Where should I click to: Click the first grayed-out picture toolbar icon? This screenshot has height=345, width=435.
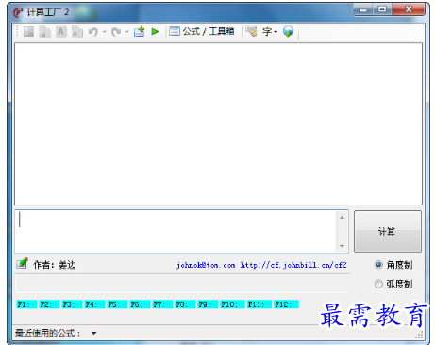tap(28, 31)
